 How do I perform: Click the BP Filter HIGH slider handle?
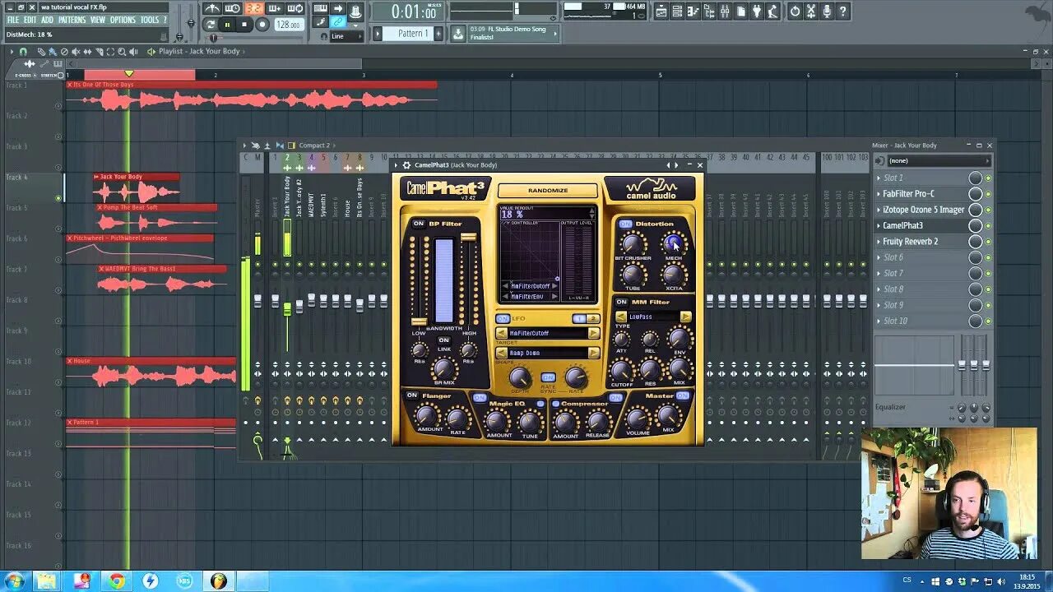coord(468,237)
